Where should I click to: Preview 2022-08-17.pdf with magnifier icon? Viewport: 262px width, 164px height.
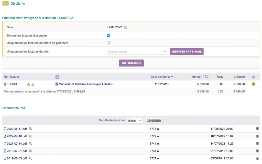[x=30, y=129]
